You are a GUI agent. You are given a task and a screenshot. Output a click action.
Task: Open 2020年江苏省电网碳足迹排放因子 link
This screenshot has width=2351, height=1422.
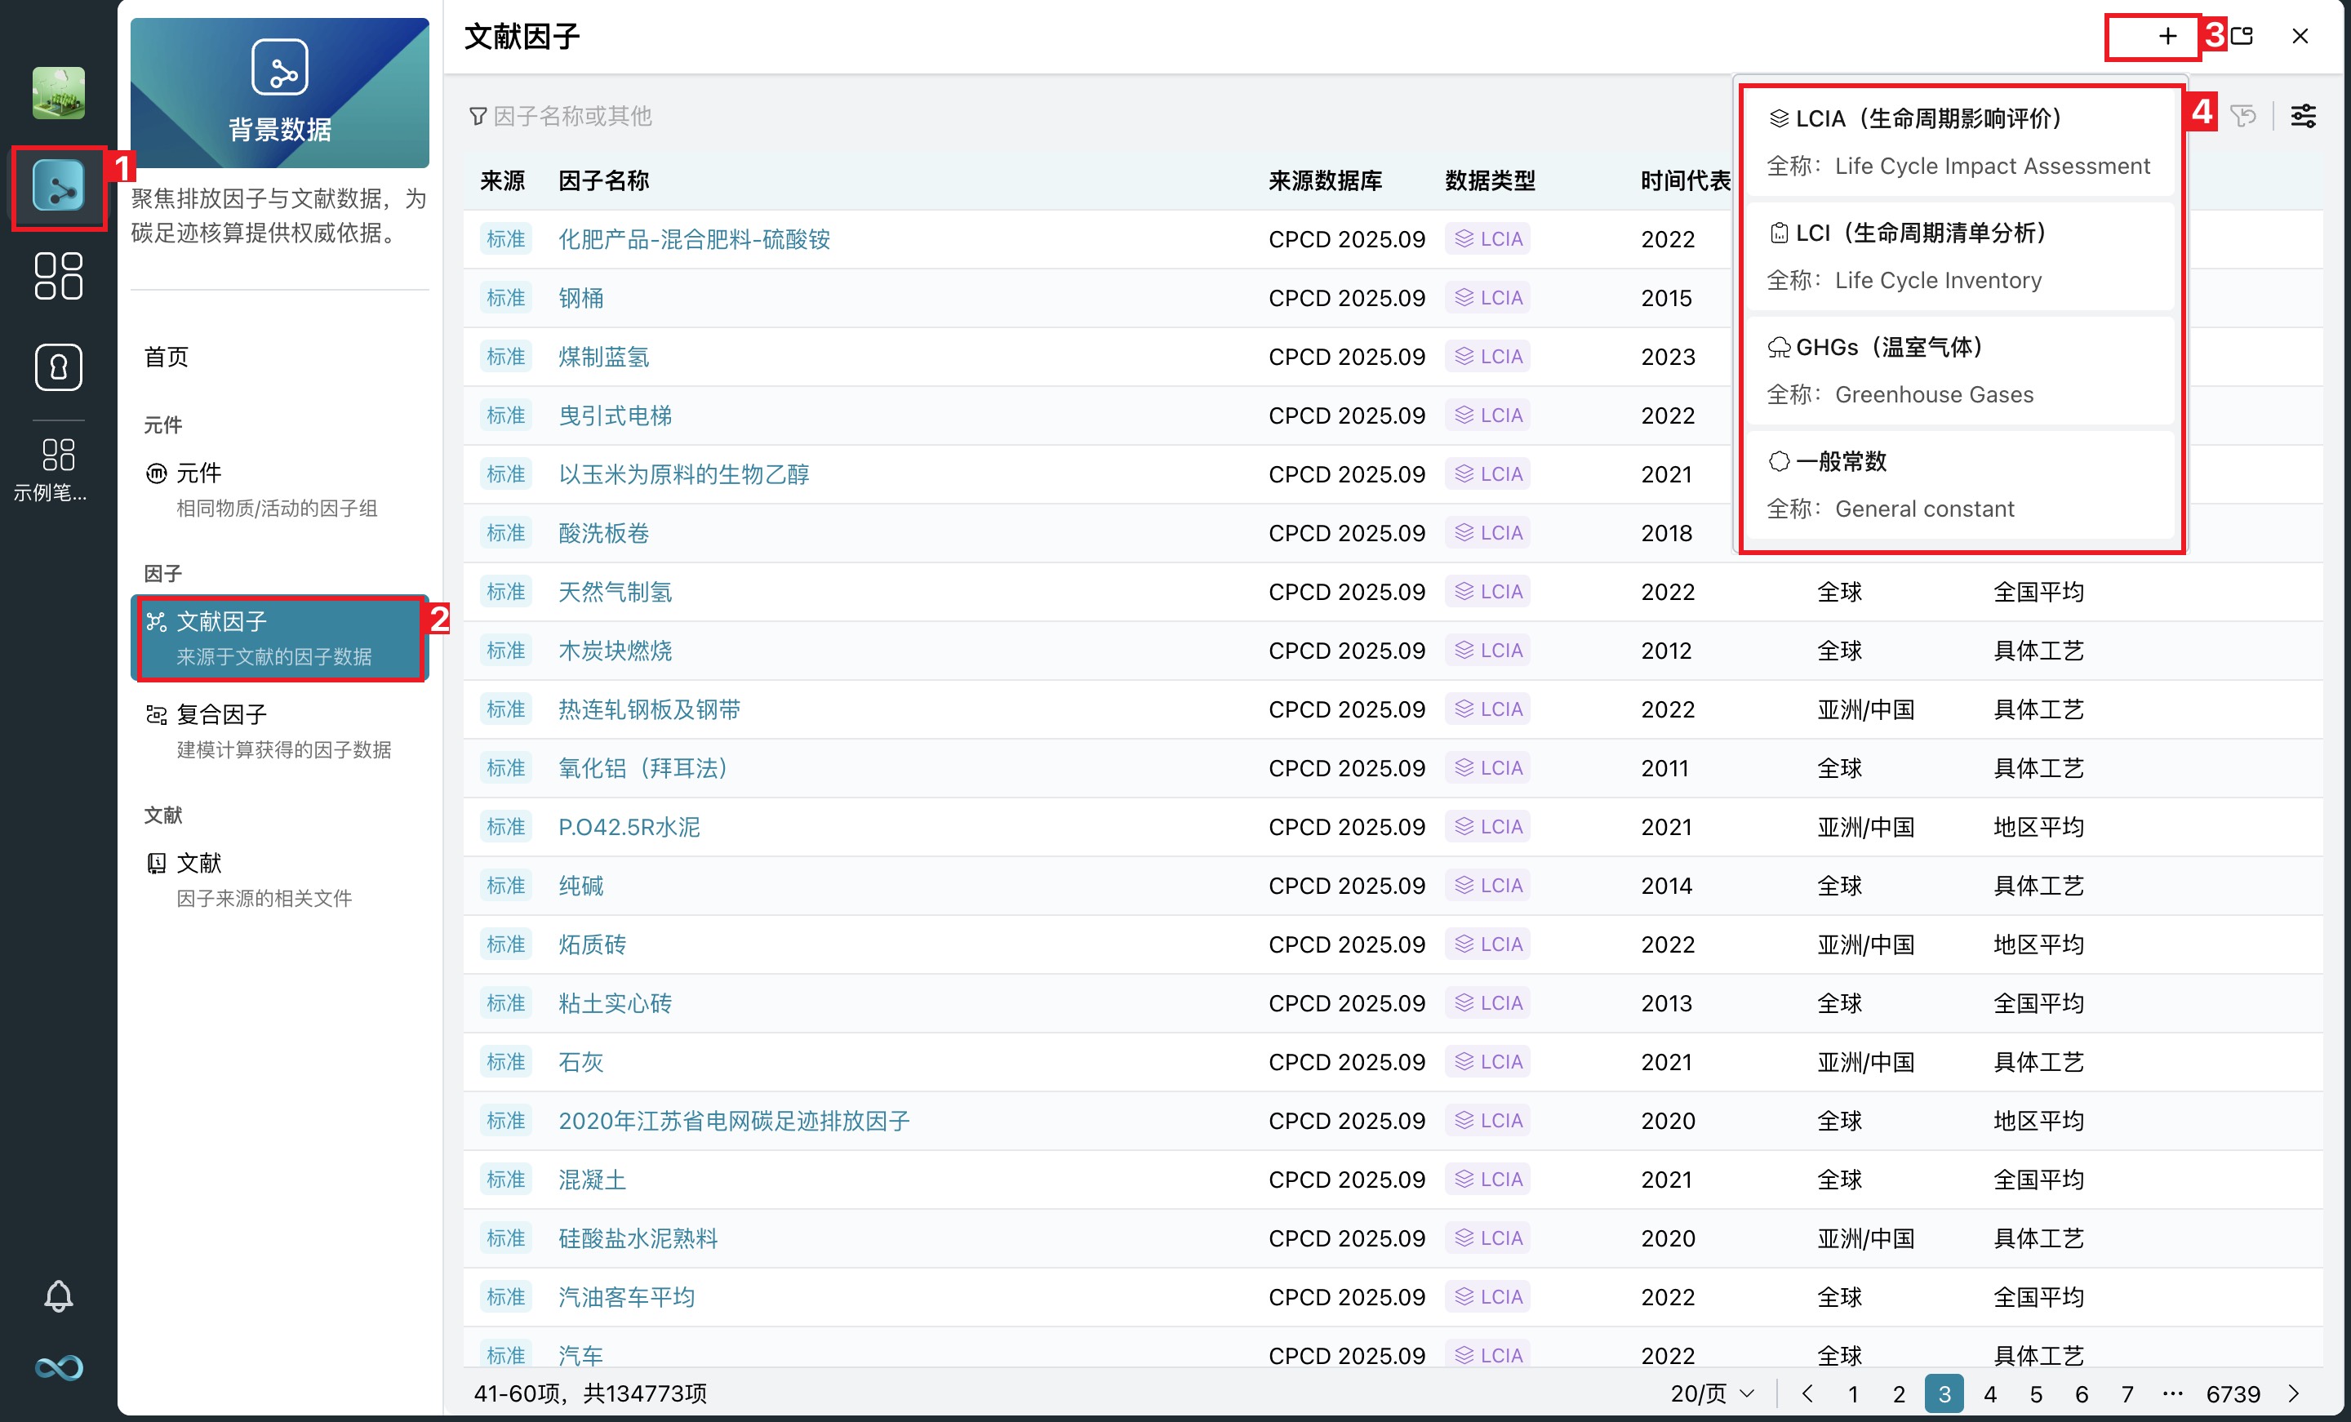pyautogui.click(x=733, y=1121)
